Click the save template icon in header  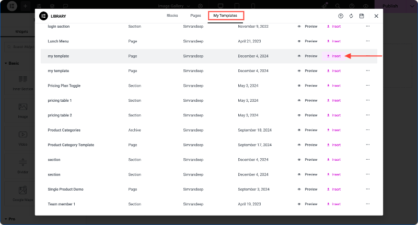362,16
